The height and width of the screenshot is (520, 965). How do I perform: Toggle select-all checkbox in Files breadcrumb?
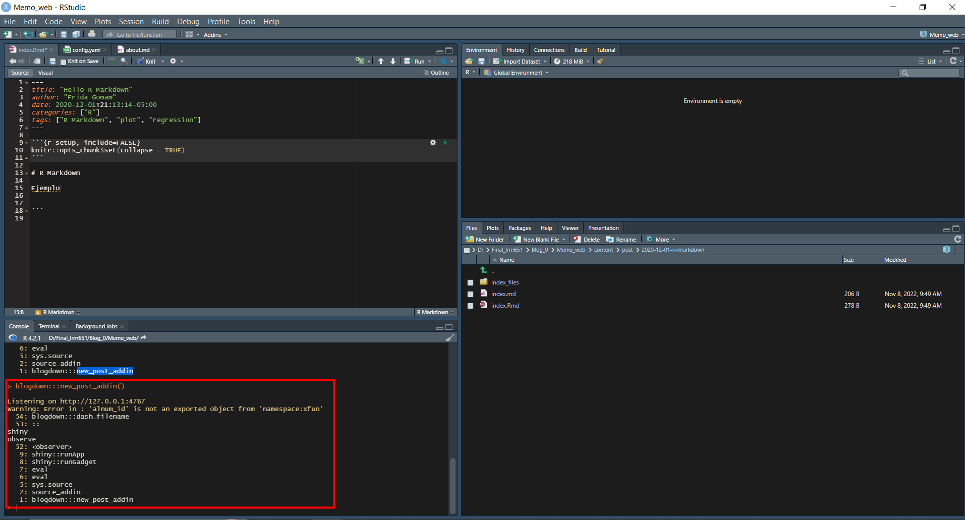click(467, 250)
